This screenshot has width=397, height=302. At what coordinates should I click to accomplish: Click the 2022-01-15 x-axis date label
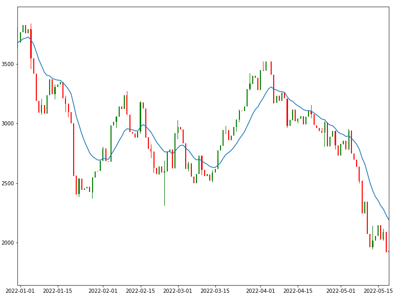pyautogui.click(x=57, y=291)
